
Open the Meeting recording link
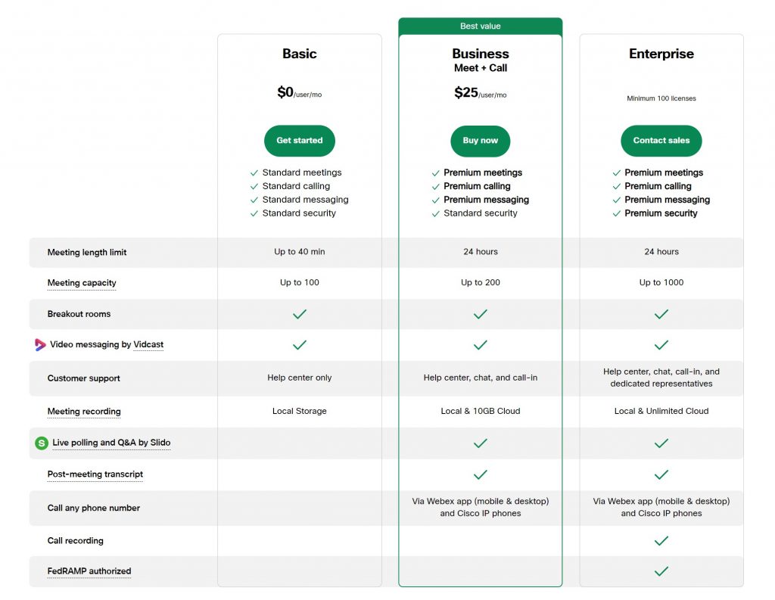coord(83,411)
